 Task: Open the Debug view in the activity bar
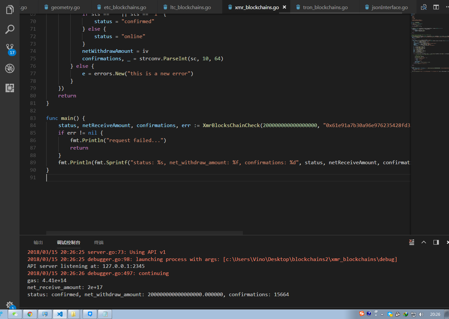click(x=10, y=68)
